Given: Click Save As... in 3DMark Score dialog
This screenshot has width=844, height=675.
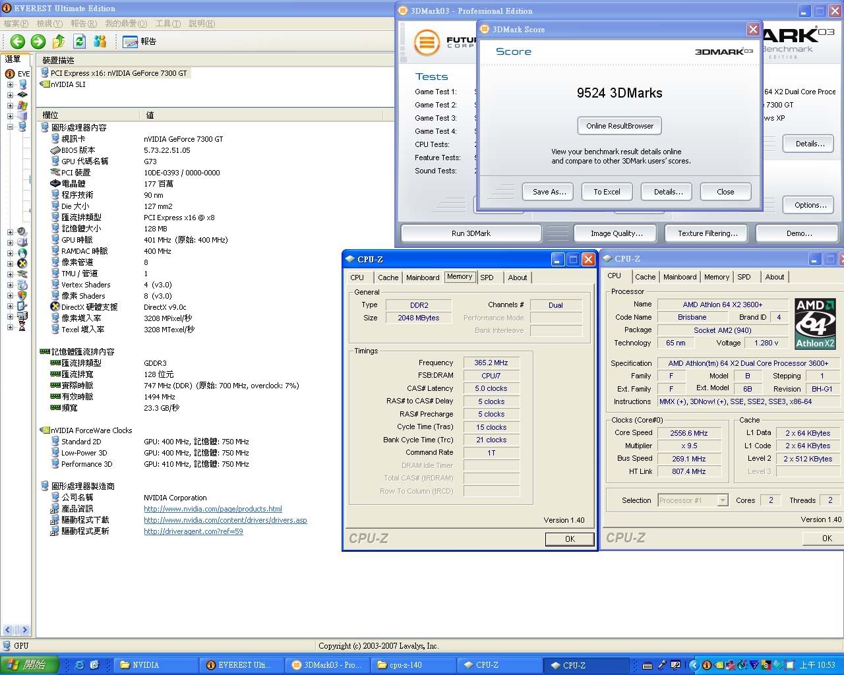Looking at the screenshot, I should coord(549,192).
